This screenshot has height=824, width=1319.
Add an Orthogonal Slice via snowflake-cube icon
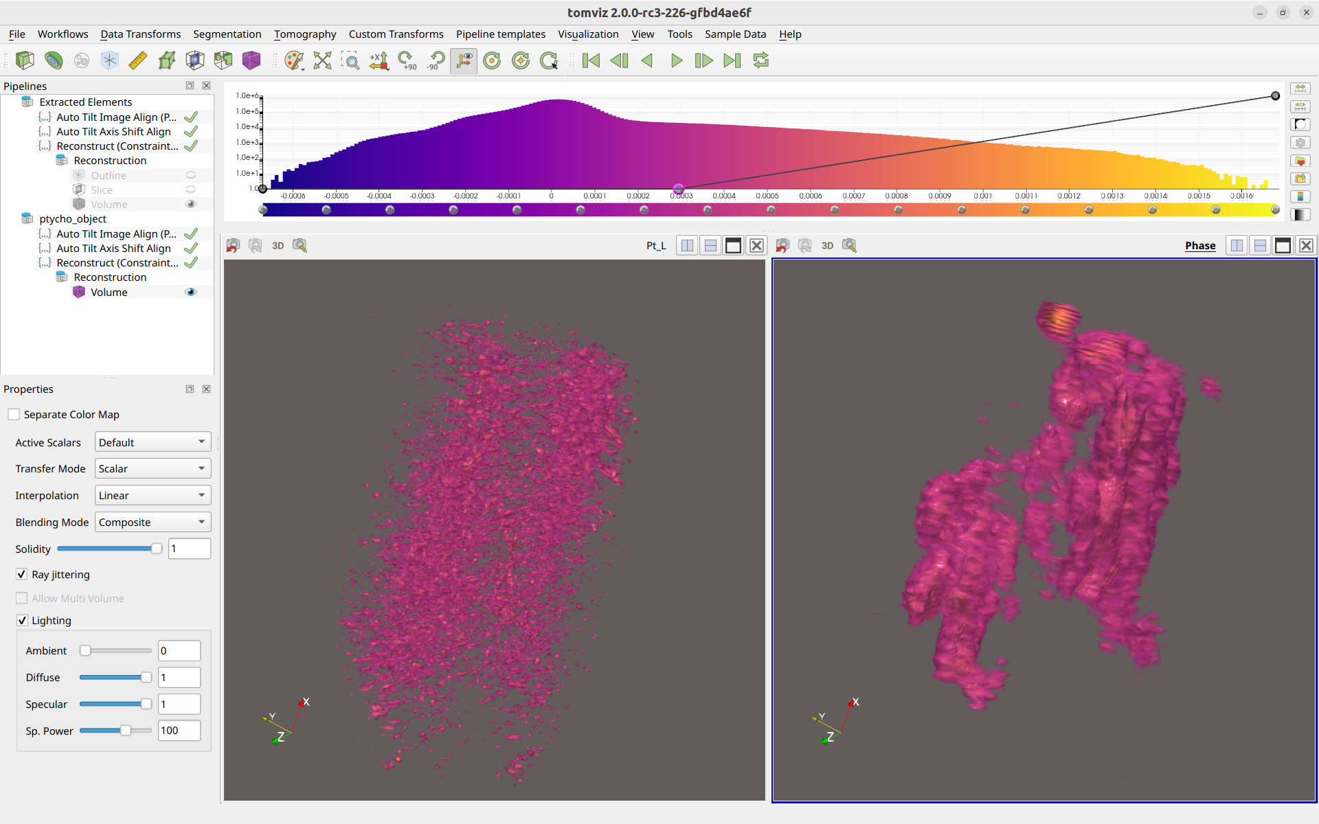coord(110,60)
